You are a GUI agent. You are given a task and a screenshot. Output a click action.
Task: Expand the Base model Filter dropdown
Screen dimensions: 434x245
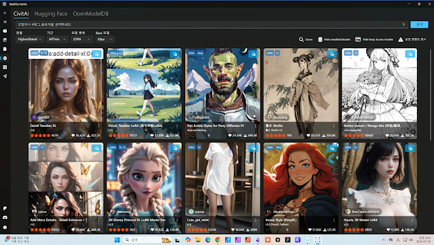tap(104, 39)
